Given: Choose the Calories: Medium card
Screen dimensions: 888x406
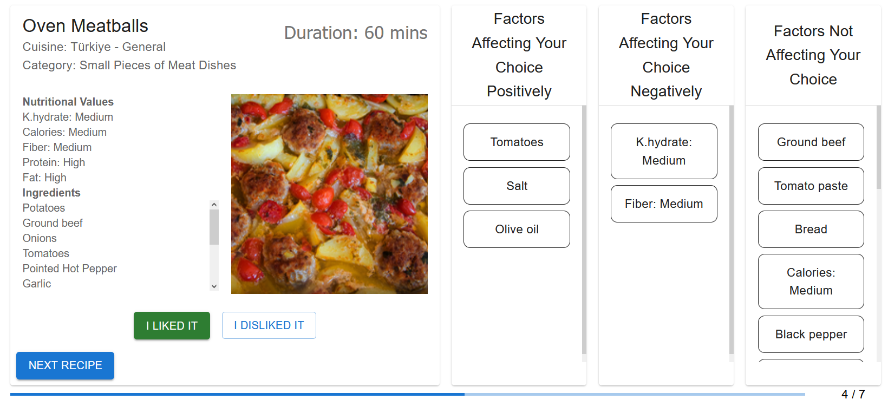Looking at the screenshot, I should click(x=811, y=281).
